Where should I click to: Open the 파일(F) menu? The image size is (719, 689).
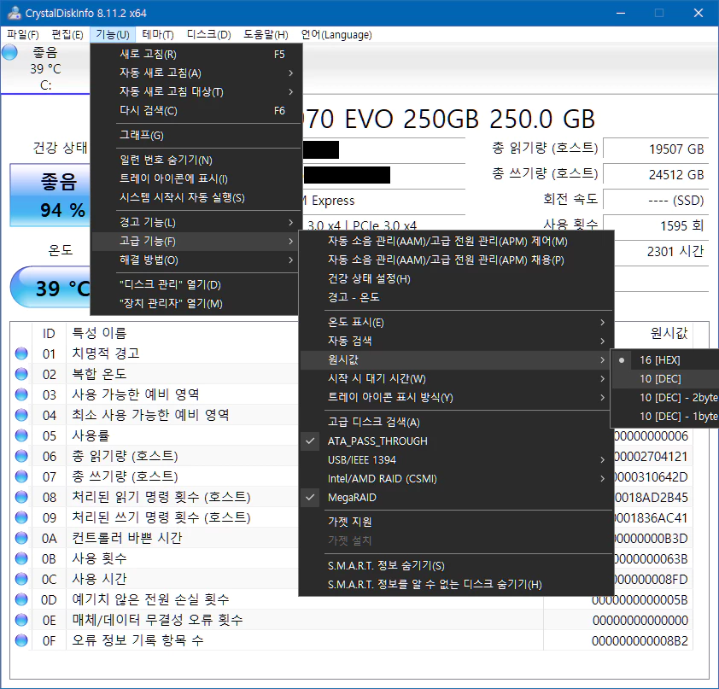(x=23, y=35)
